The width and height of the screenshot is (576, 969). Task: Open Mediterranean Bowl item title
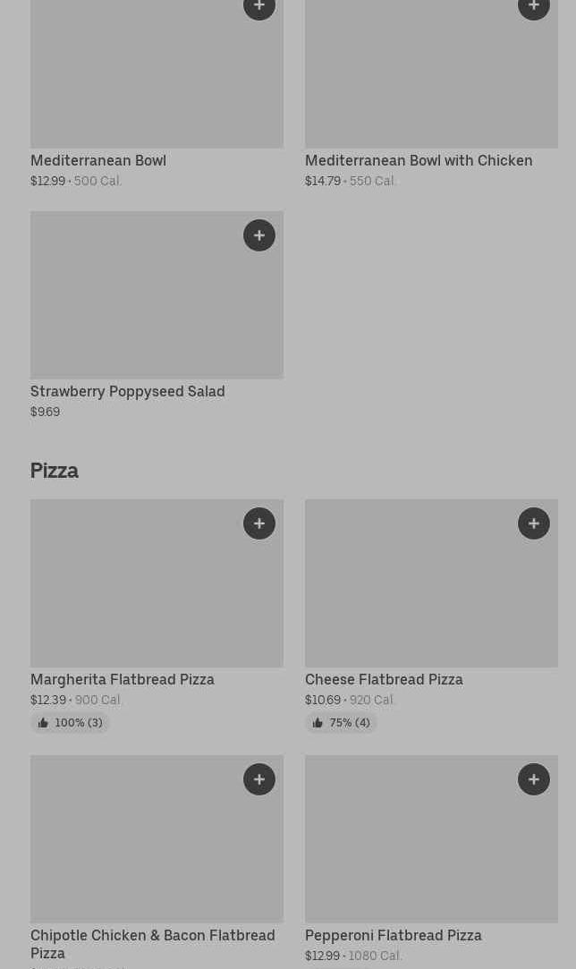(98, 161)
